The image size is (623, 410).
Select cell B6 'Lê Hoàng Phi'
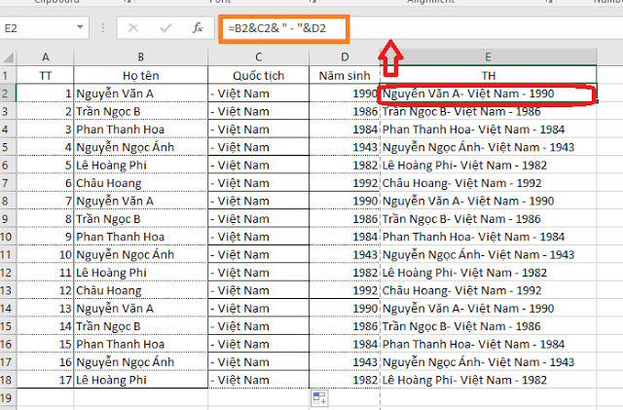pos(140,165)
